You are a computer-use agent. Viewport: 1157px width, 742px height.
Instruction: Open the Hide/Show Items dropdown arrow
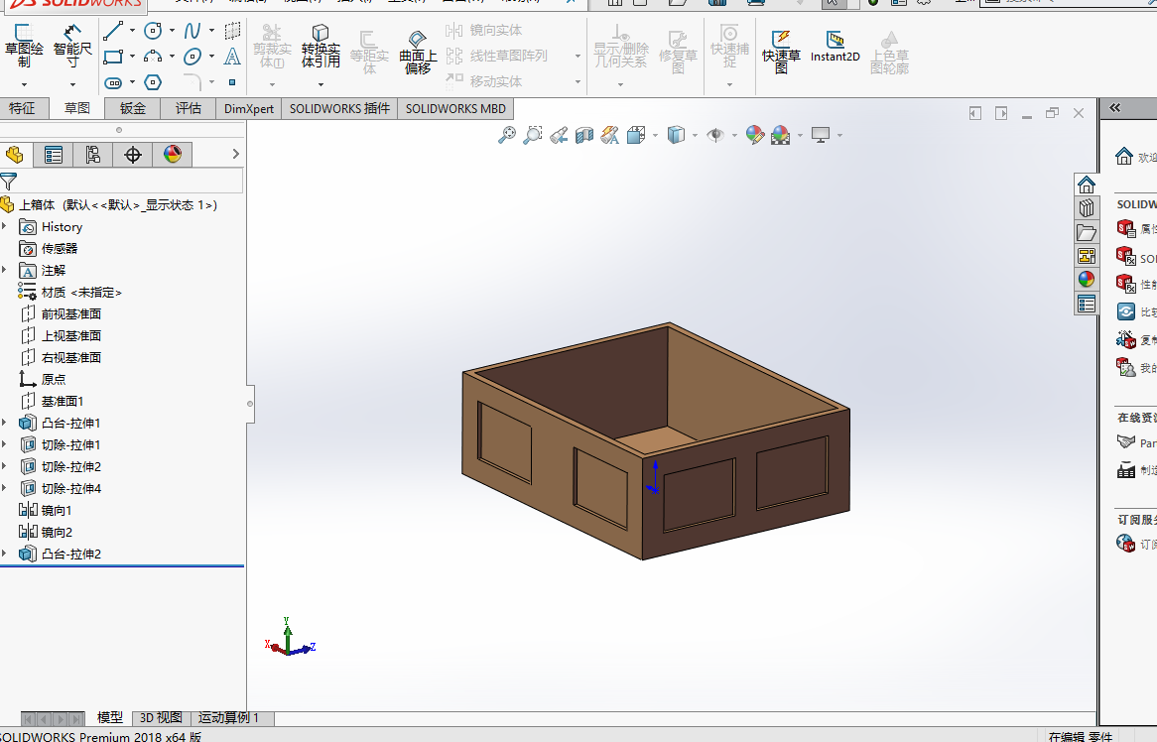tap(734, 136)
